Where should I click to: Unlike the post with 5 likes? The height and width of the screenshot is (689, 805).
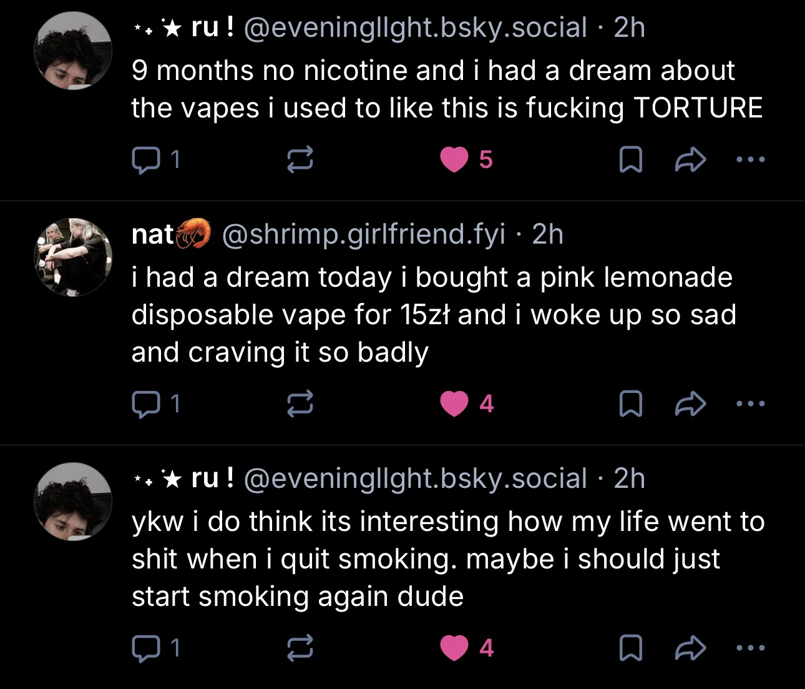pyautogui.click(x=454, y=161)
